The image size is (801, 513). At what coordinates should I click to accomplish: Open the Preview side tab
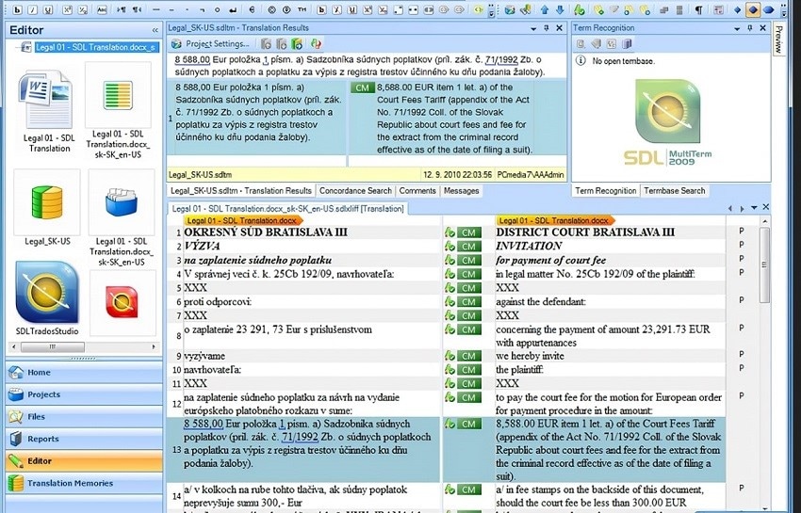[778, 39]
